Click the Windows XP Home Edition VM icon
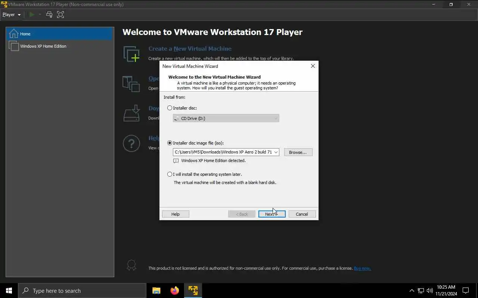 pos(13,46)
